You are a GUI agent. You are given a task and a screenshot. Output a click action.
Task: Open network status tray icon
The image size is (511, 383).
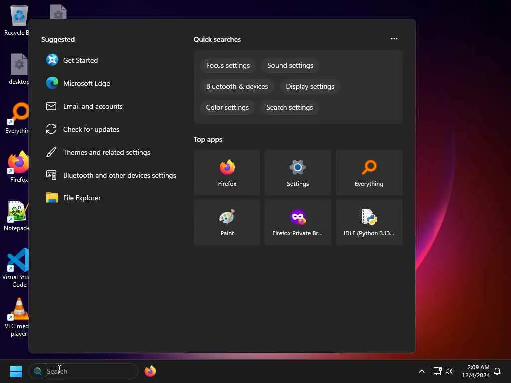[437, 371]
